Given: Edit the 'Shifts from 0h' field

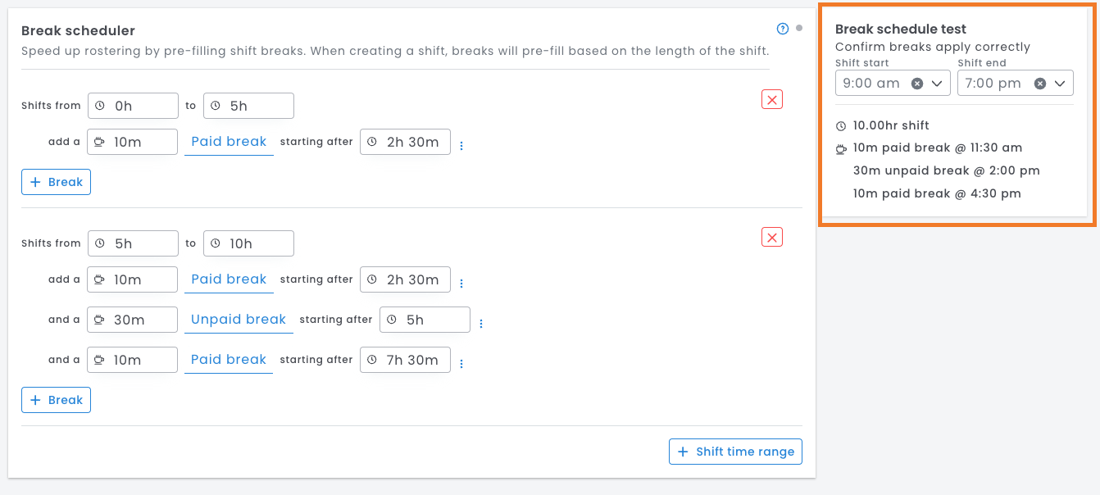Looking at the screenshot, I should point(139,106).
